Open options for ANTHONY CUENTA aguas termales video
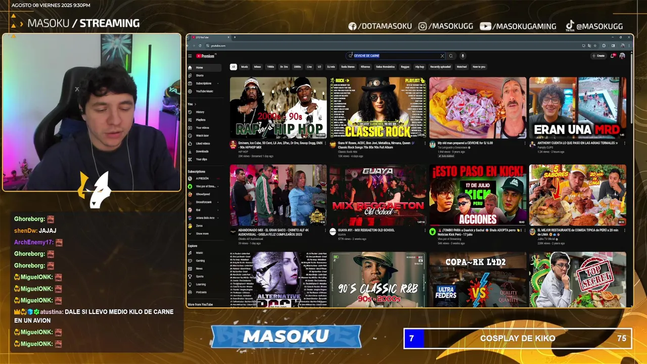 point(625,144)
